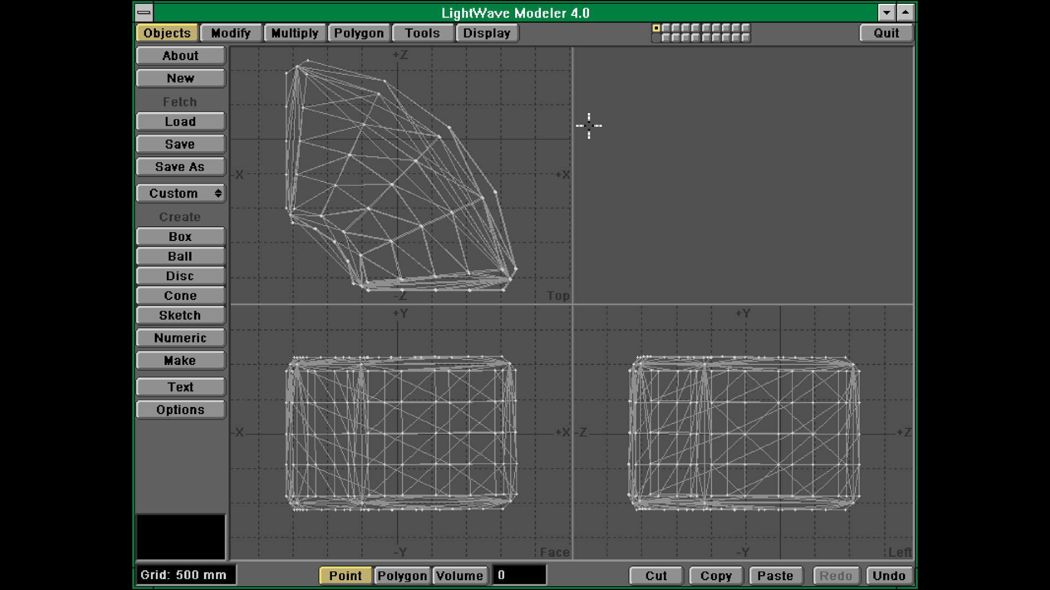Click inside the Left viewport
The width and height of the screenshot is (1050, 590).
coord(743,432)
